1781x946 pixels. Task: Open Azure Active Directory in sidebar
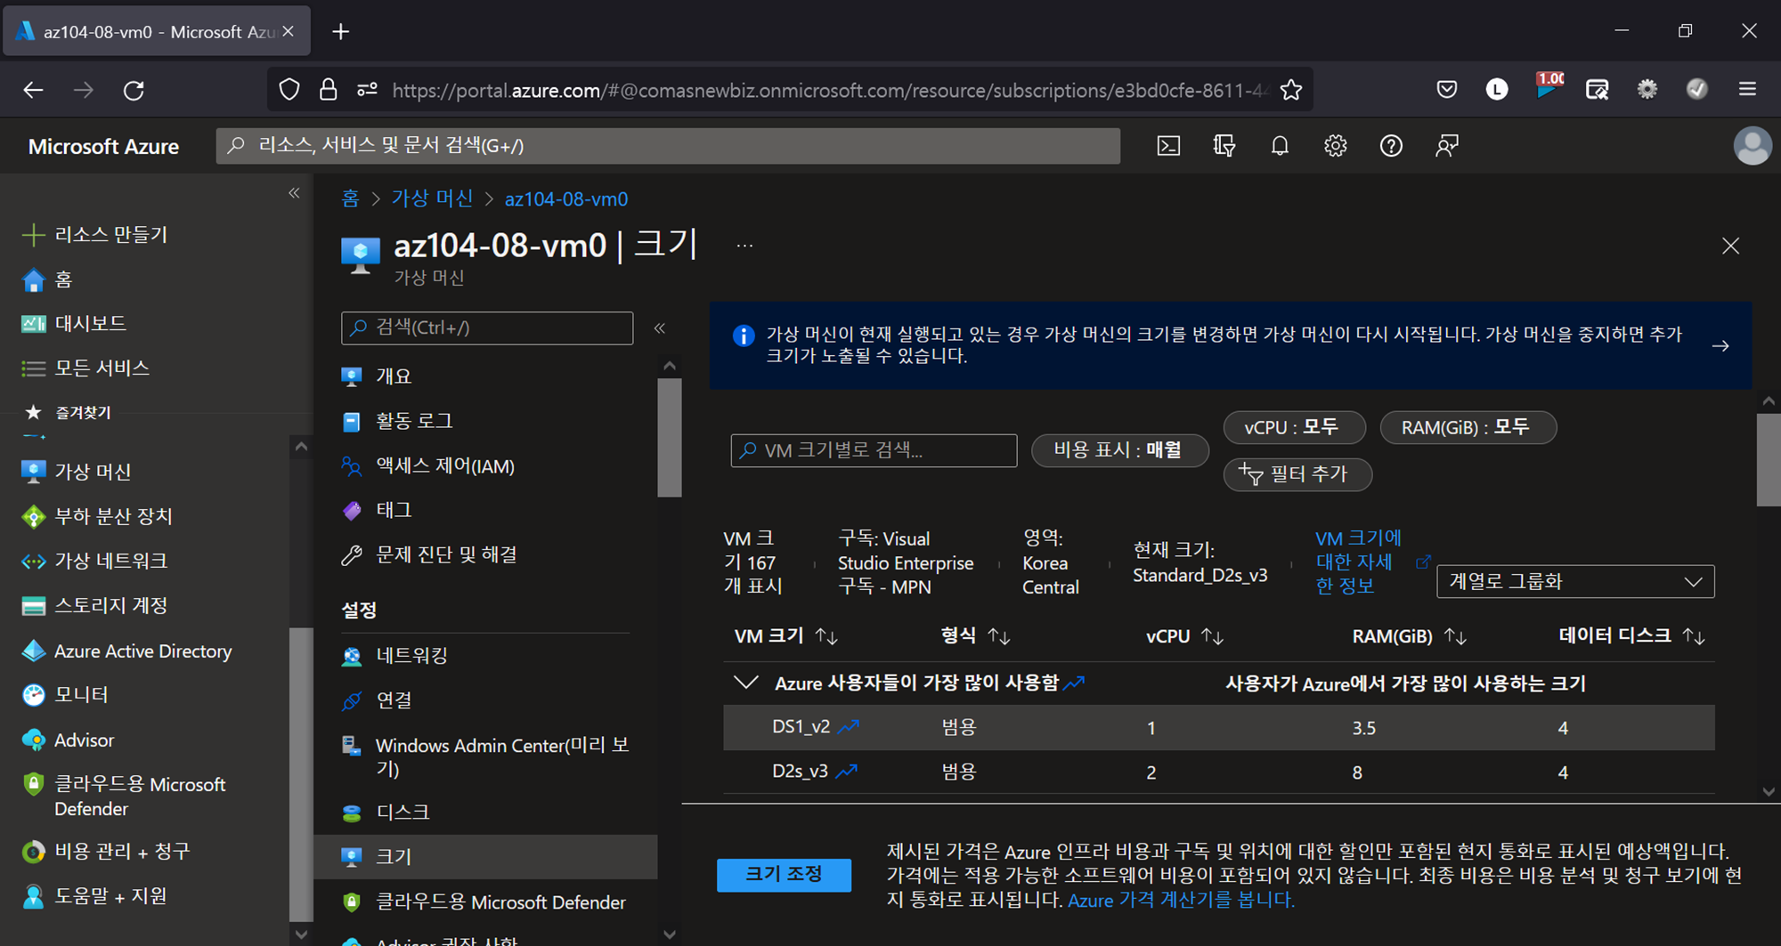[x=126, y=651]
